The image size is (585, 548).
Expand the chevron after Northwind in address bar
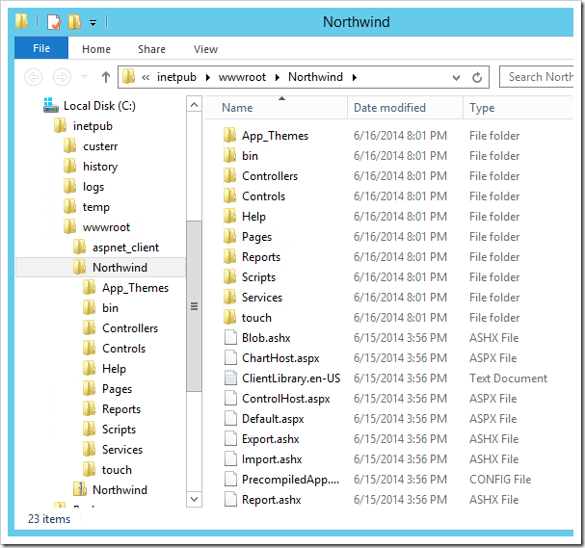point(355,78)
